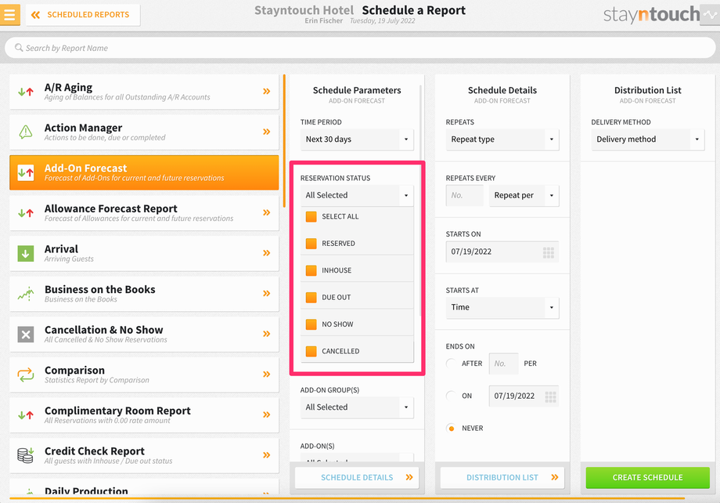Click the Cancellation & No Show X icon
Screen dimensions: 720x503
pos(26,335)
